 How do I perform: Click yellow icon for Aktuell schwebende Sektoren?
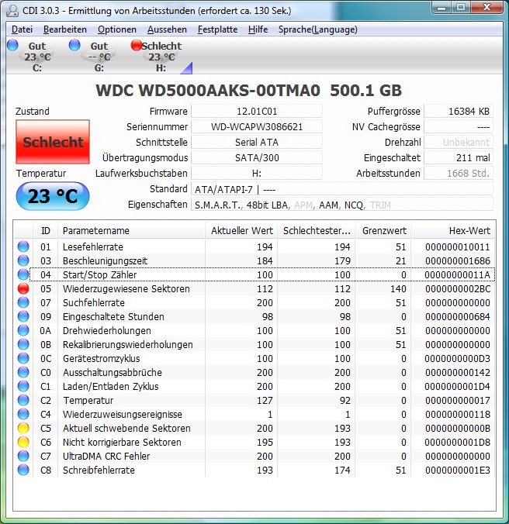(23, 428)
